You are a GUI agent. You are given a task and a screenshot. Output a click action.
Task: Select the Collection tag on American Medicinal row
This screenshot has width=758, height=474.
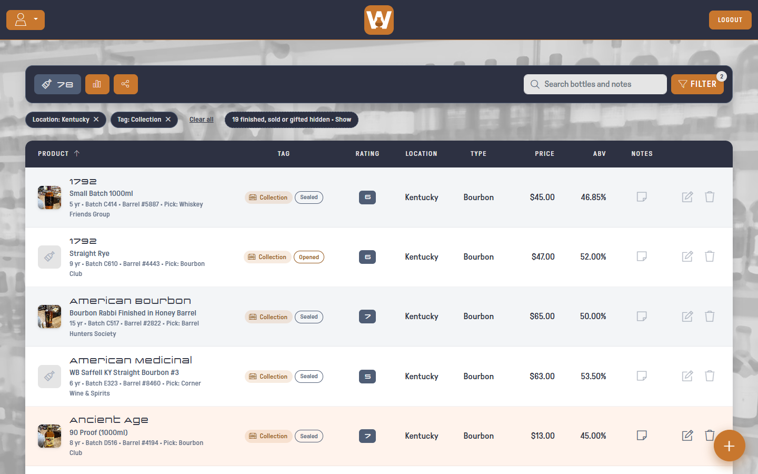coord(268,377)
